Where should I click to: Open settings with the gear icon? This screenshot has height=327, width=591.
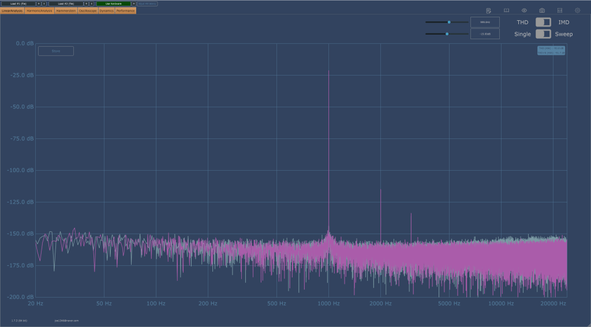[577, 10]
